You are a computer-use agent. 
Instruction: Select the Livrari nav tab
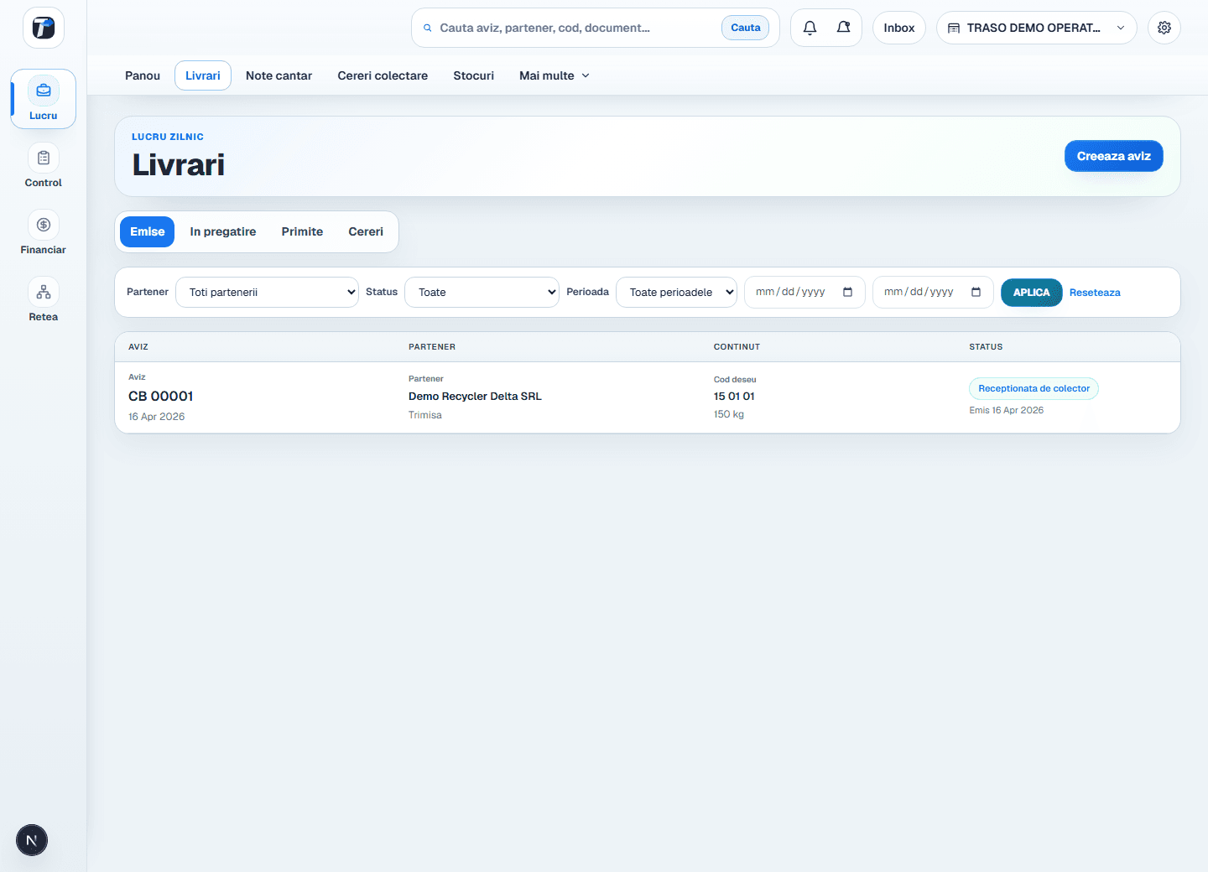tap(203, 75)
